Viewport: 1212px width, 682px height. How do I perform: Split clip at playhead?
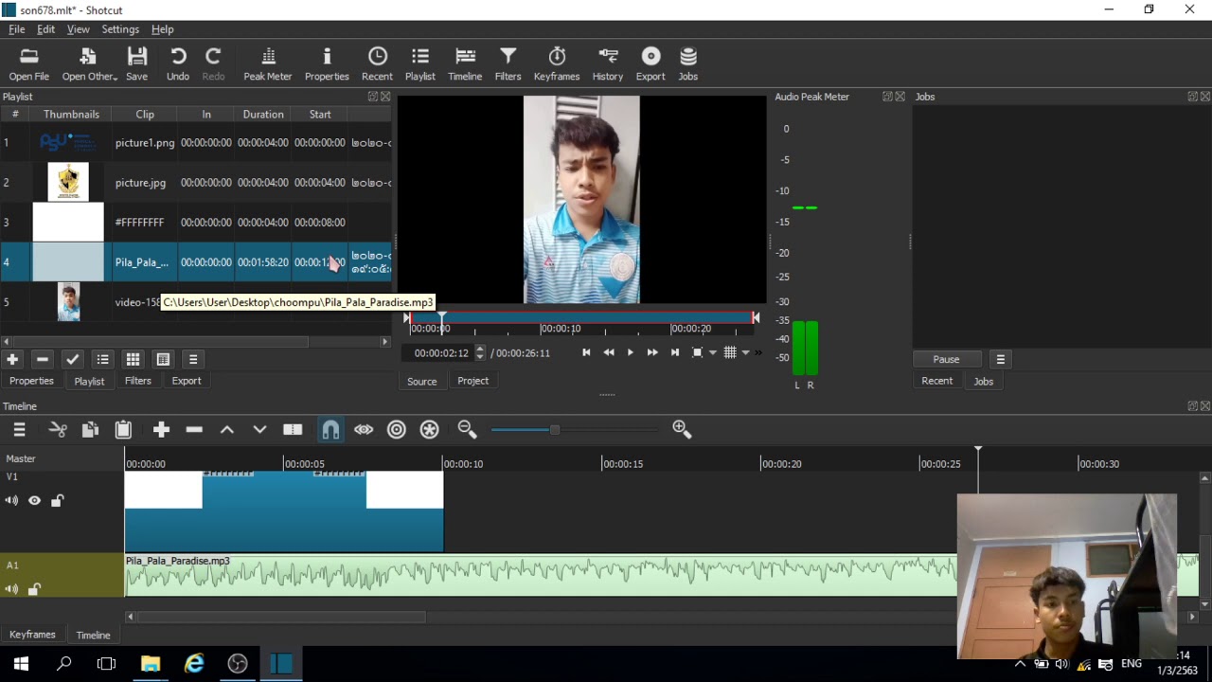click(x=293, y=430)
